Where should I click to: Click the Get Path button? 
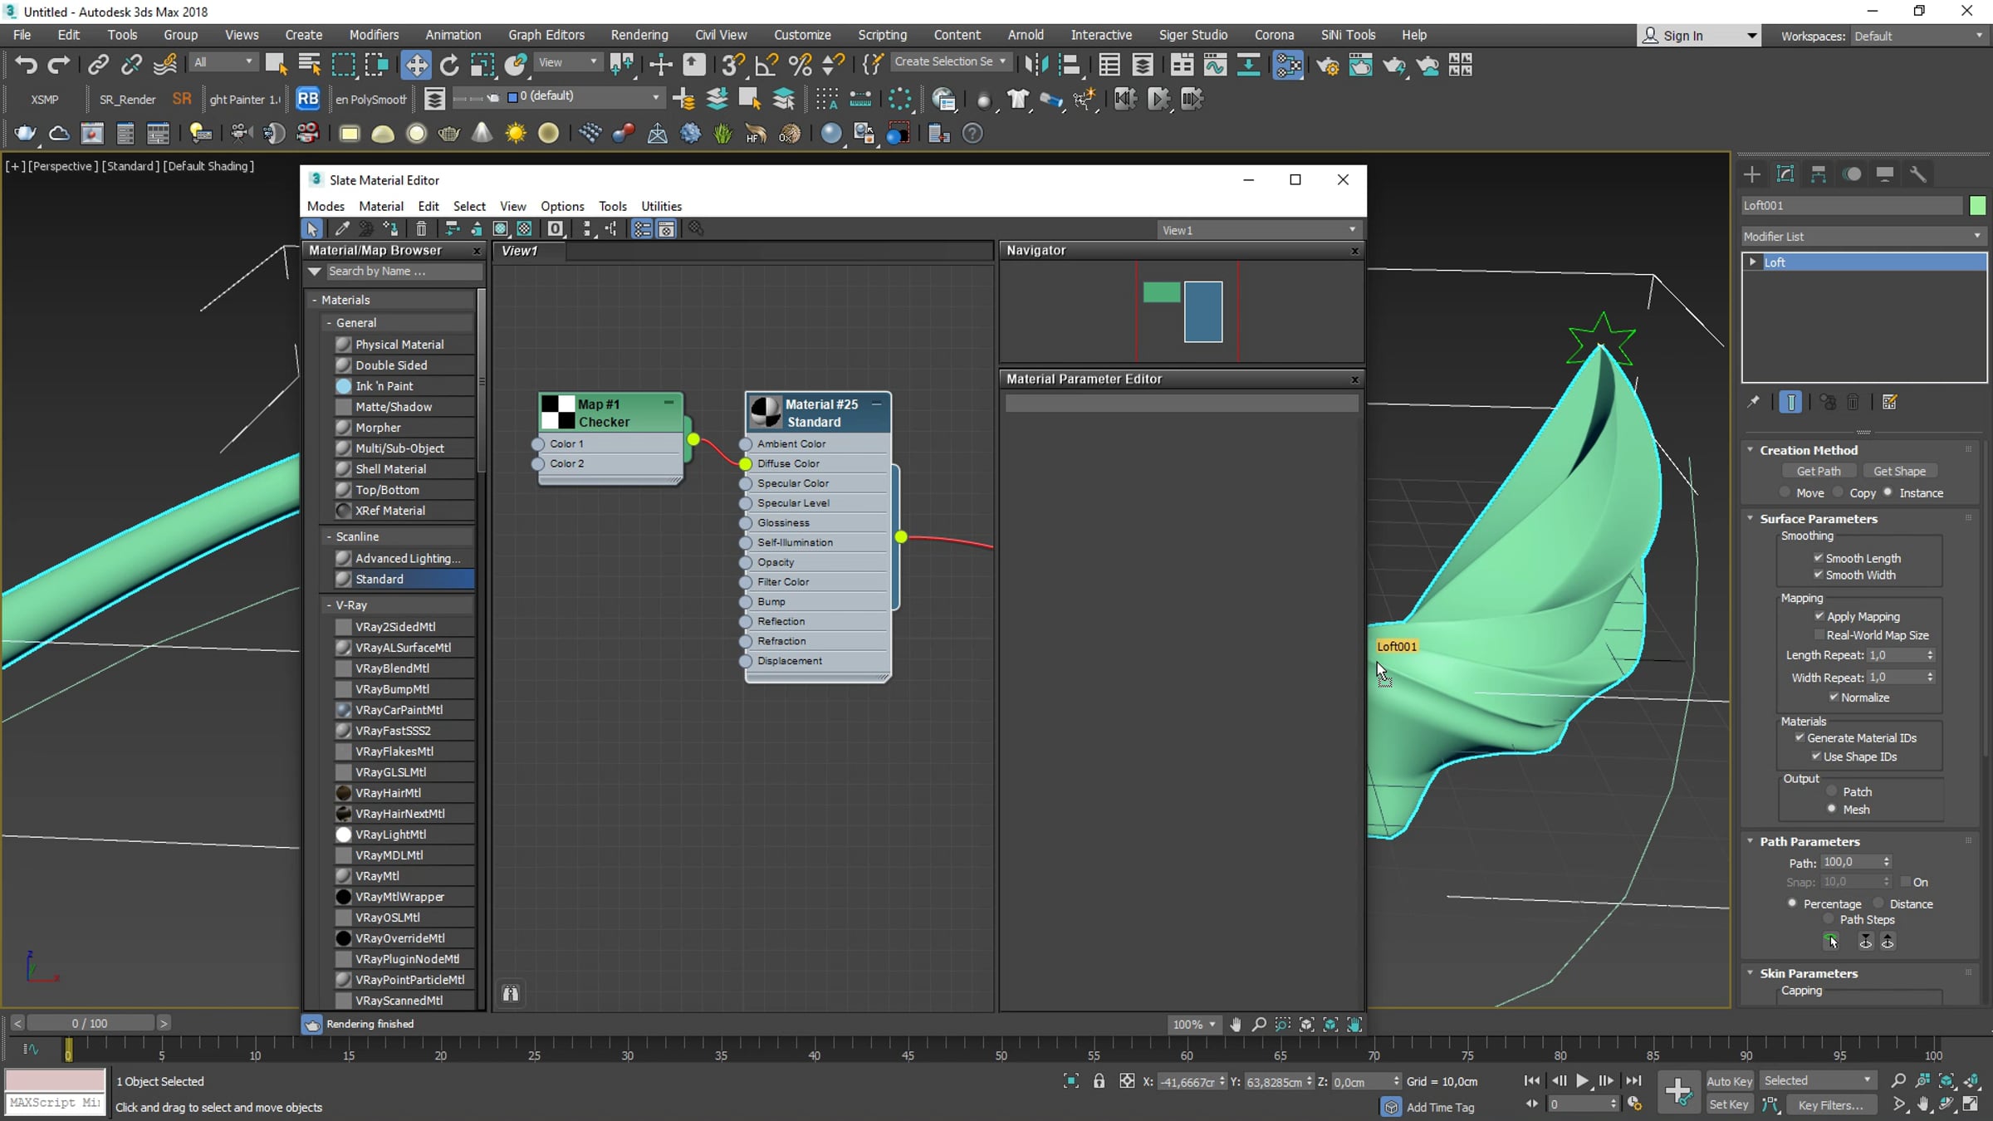(1819, 471)
